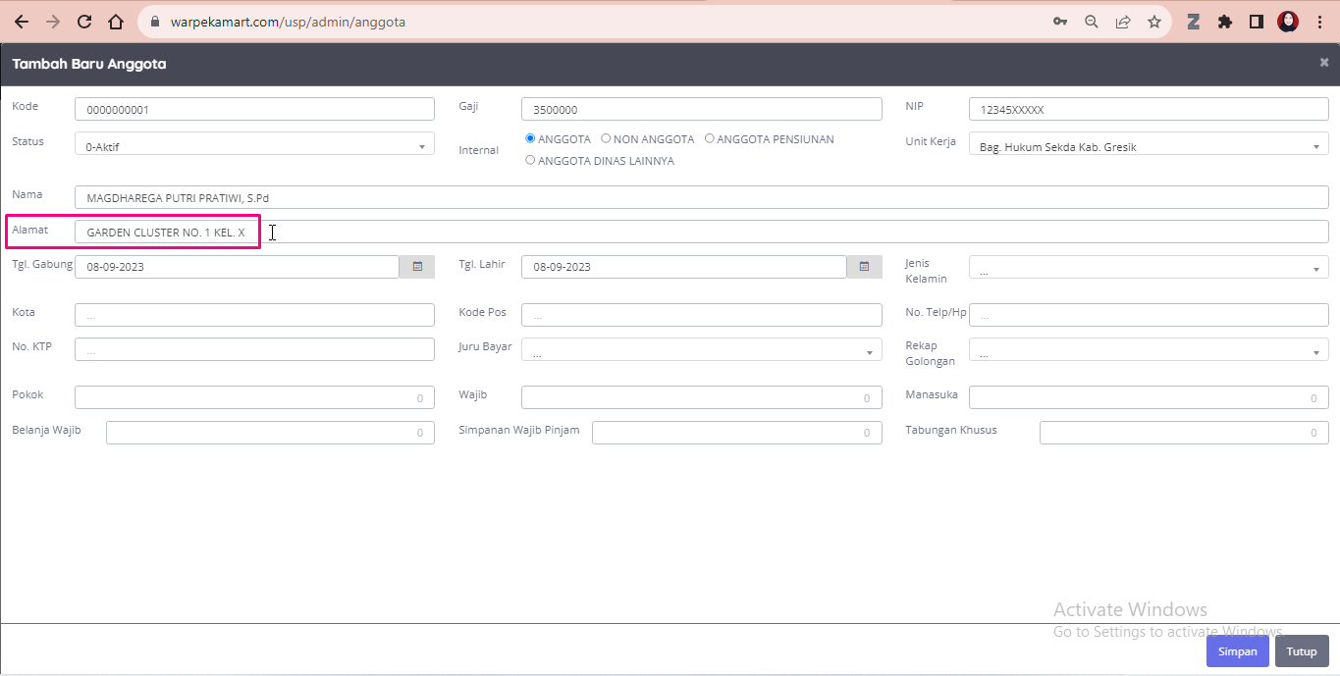Open the Tgl. Lahir calendar picker

(864, 266)
